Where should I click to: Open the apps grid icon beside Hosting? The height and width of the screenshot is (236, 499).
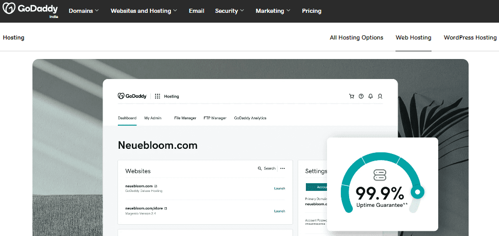157,96
